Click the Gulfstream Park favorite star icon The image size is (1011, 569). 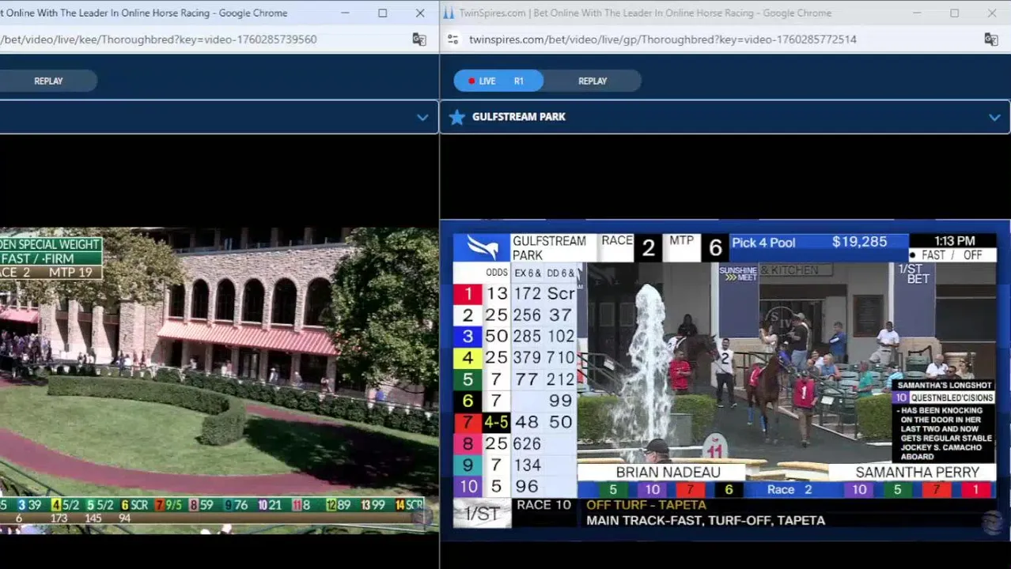[x=456, y=117]
